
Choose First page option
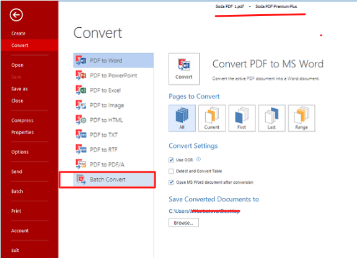click(242, 118)
